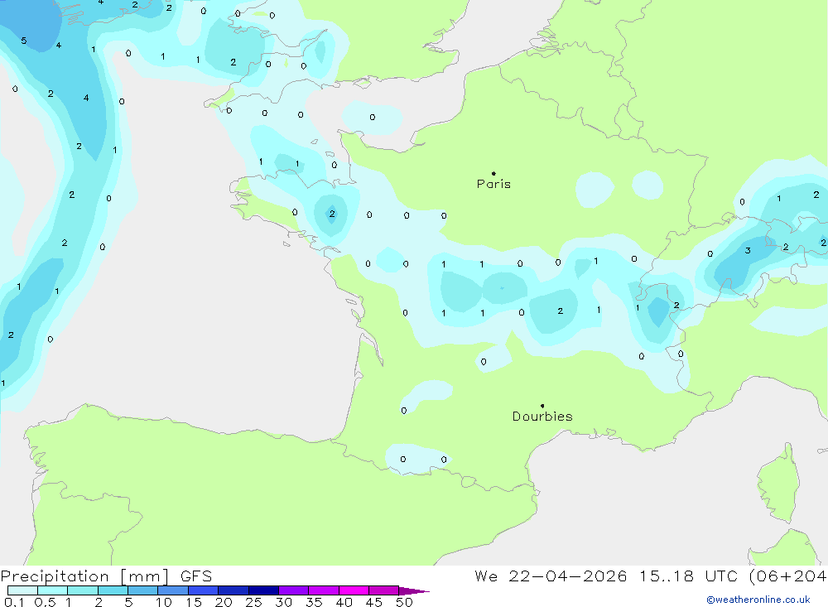Click the precipitation value '3' on map
828x607 pixels.
pos(748,250)
